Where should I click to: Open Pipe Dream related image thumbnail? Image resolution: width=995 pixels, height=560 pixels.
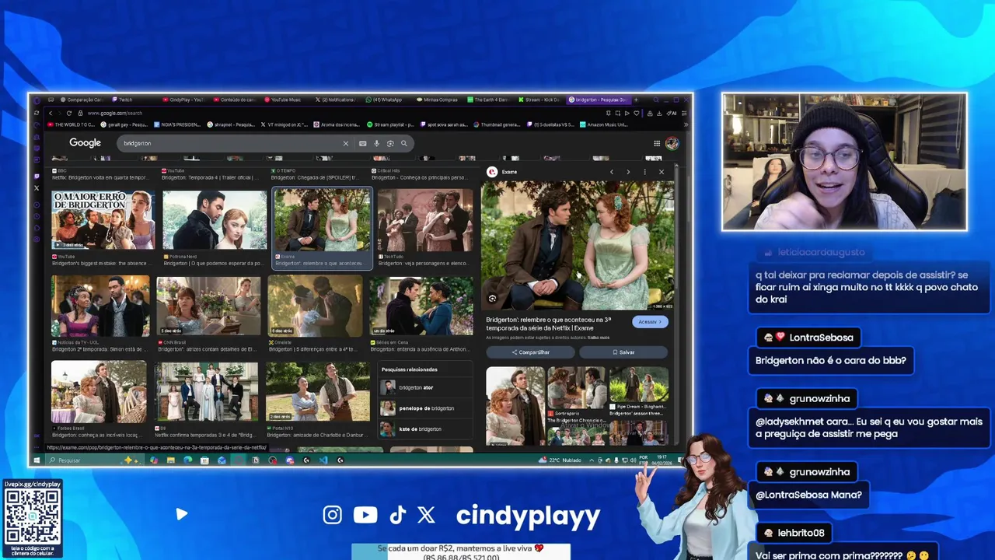(639, 383)
